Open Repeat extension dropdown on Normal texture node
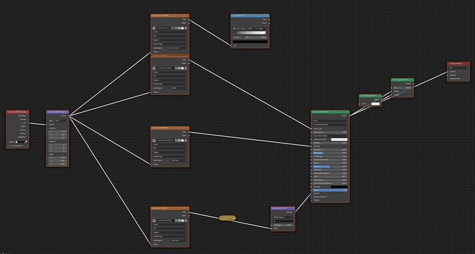The width and height of the screenshot is (475, 254). pyautogui.click(x=170, y=233)
